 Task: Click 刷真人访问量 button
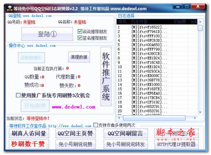(x=29, y=133)
